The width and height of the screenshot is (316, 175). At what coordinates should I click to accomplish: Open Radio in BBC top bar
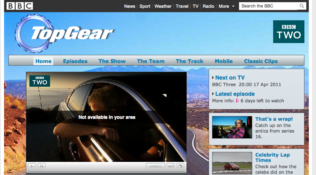point(208,6)
